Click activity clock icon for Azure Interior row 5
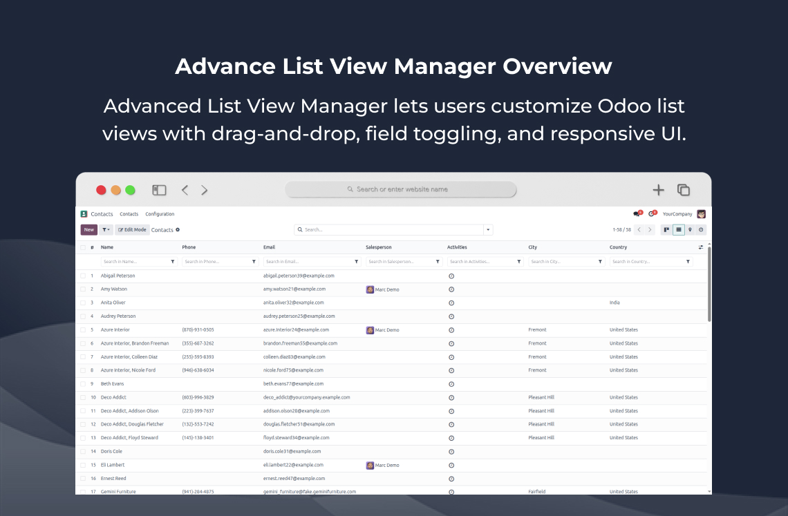The image size is (788, 516). tap(451, 330)
